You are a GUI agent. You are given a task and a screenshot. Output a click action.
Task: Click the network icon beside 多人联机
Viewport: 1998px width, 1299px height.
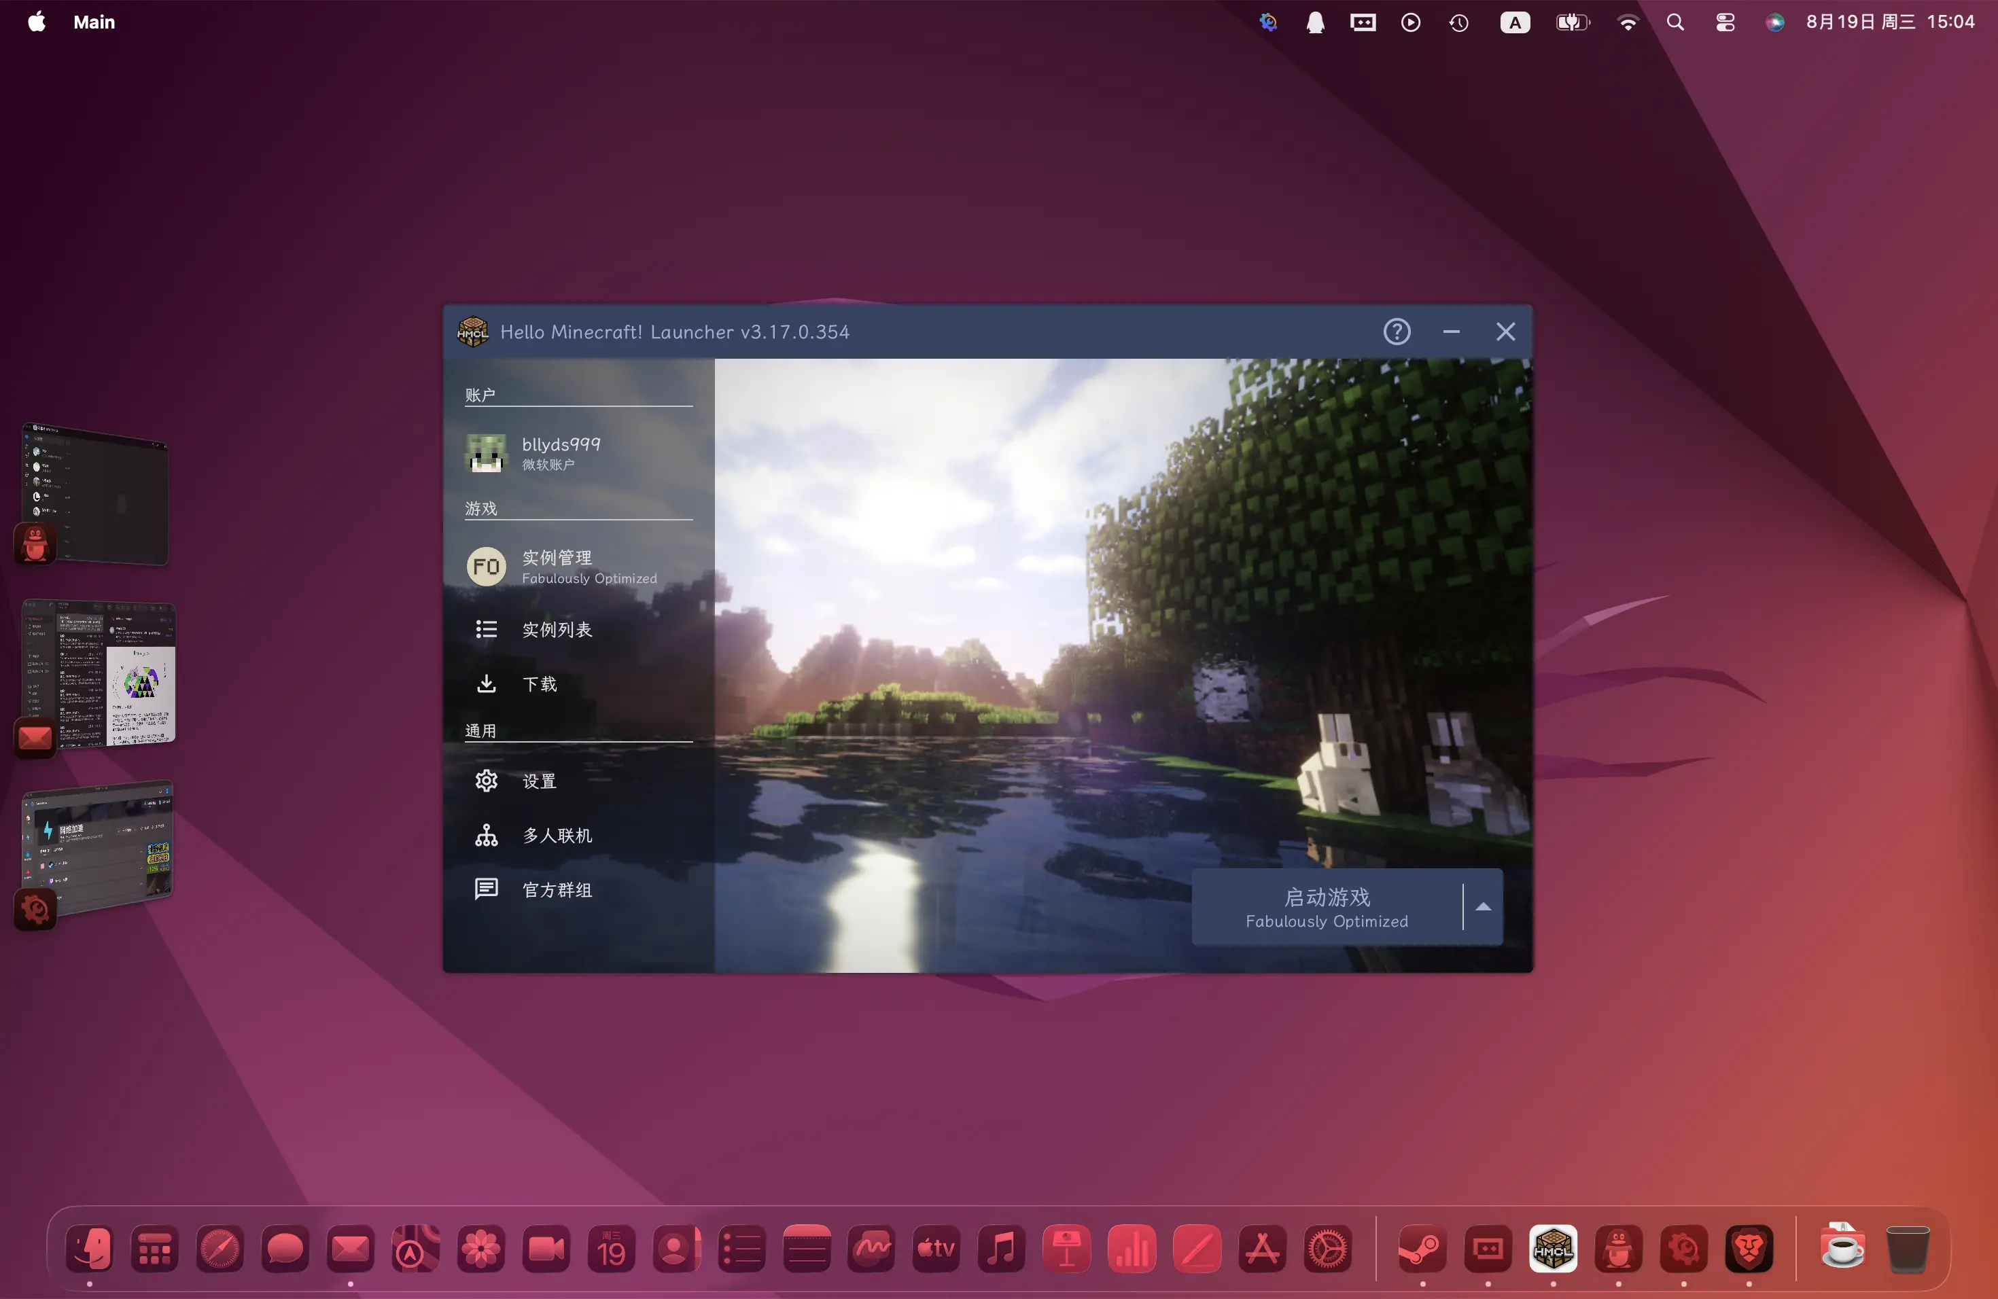click(486, 836)
